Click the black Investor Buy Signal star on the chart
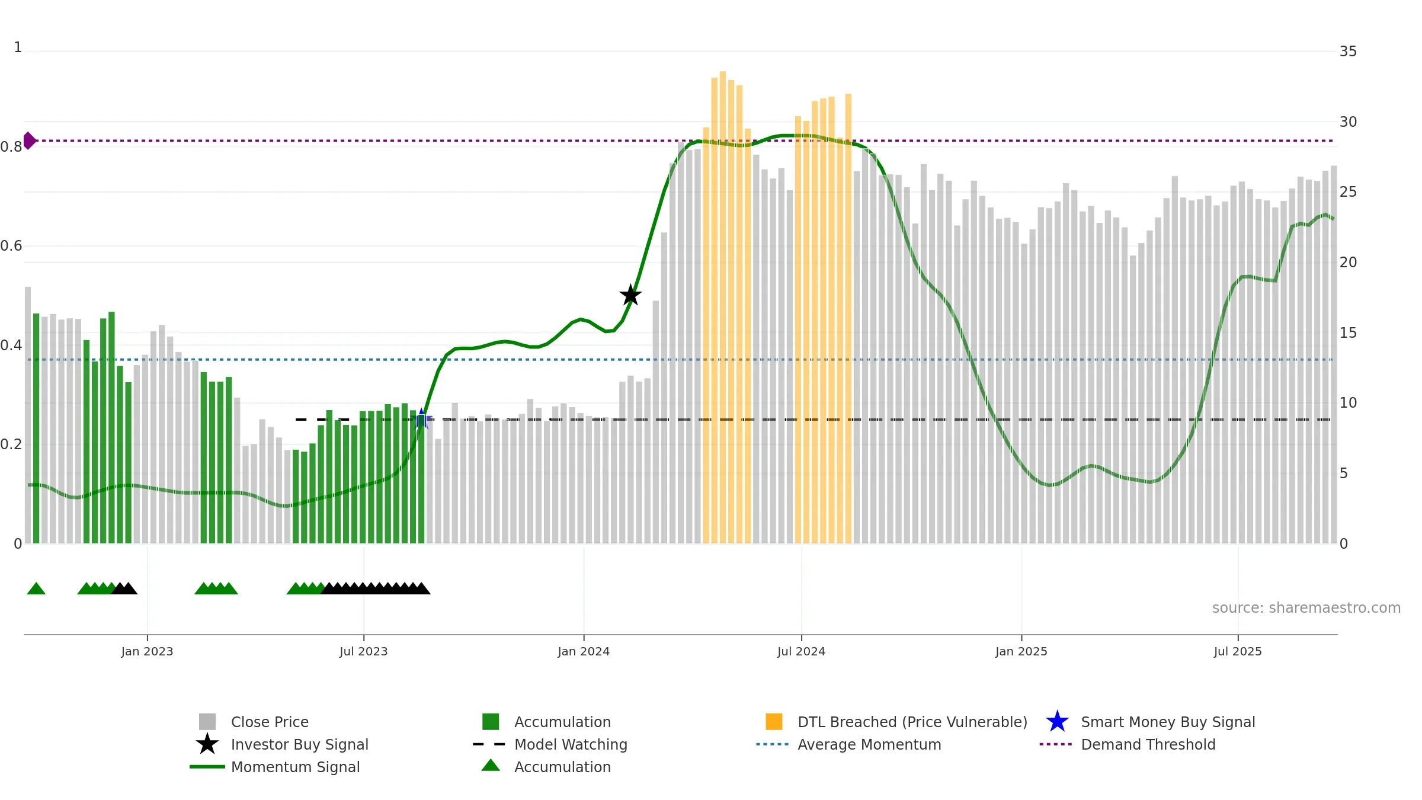The height and width of the screenshot is (800, 1422). click(x=630, y=295)
